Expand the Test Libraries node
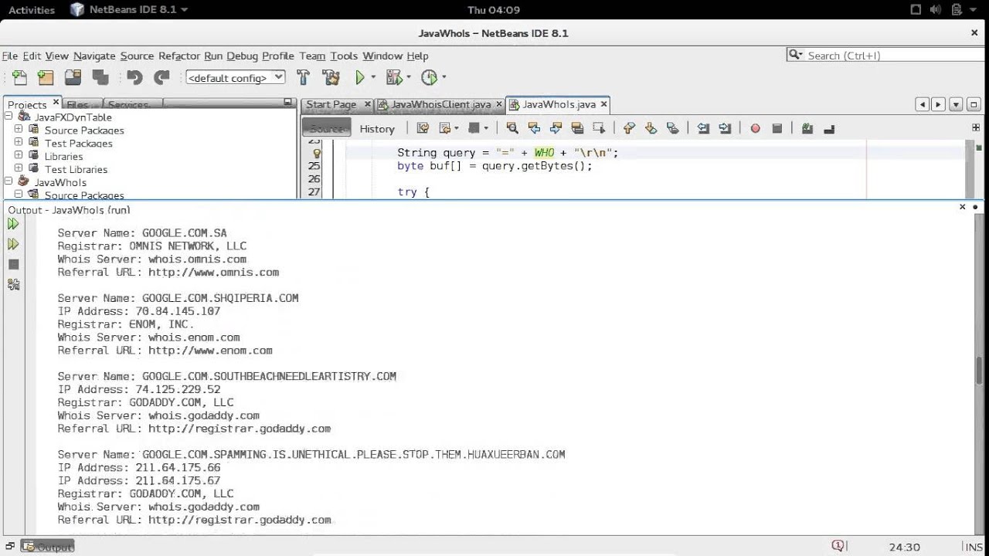 [19, 169]
